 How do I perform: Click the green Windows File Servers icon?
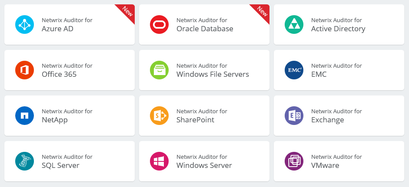[159, 70]
